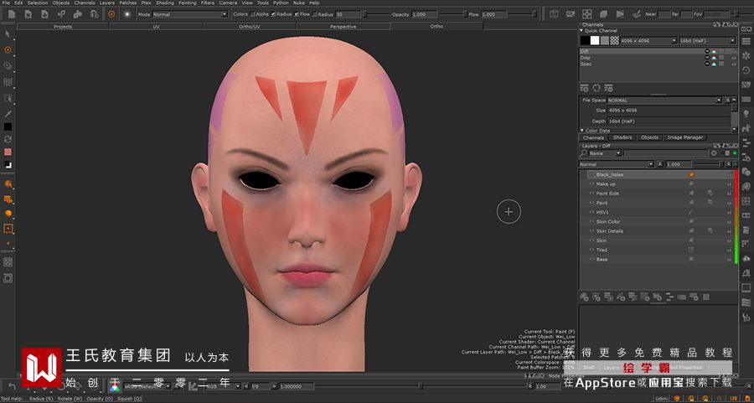Toggle visibility of the Tiled layer
The width and height of the screenshot is (754, 403).
pos(592,250)
